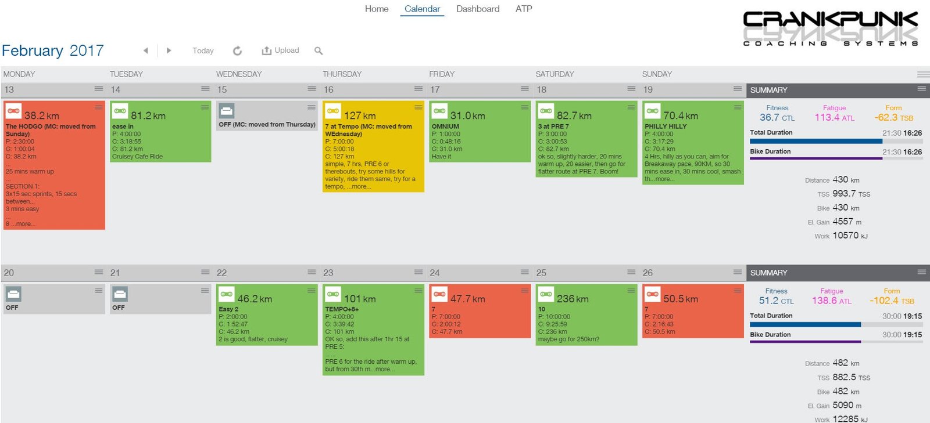Click bike icon on 127 km Tempo workout

click(333, 111)
